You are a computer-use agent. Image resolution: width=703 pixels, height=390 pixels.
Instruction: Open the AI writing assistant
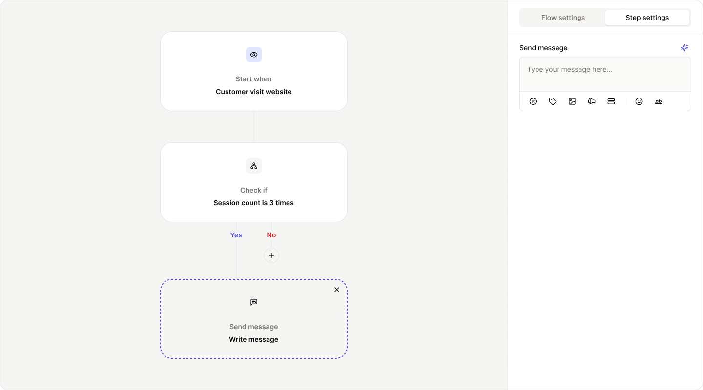coord(684,47)
